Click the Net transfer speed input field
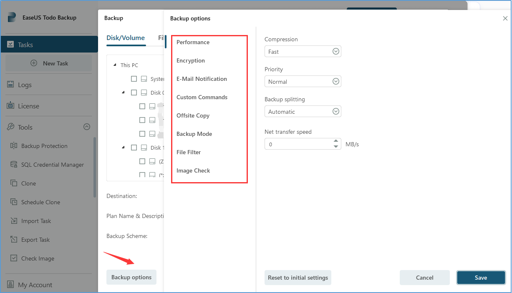 296,144
